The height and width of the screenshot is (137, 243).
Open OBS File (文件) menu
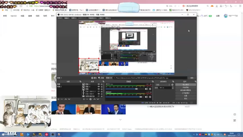[x=60, y=18]
